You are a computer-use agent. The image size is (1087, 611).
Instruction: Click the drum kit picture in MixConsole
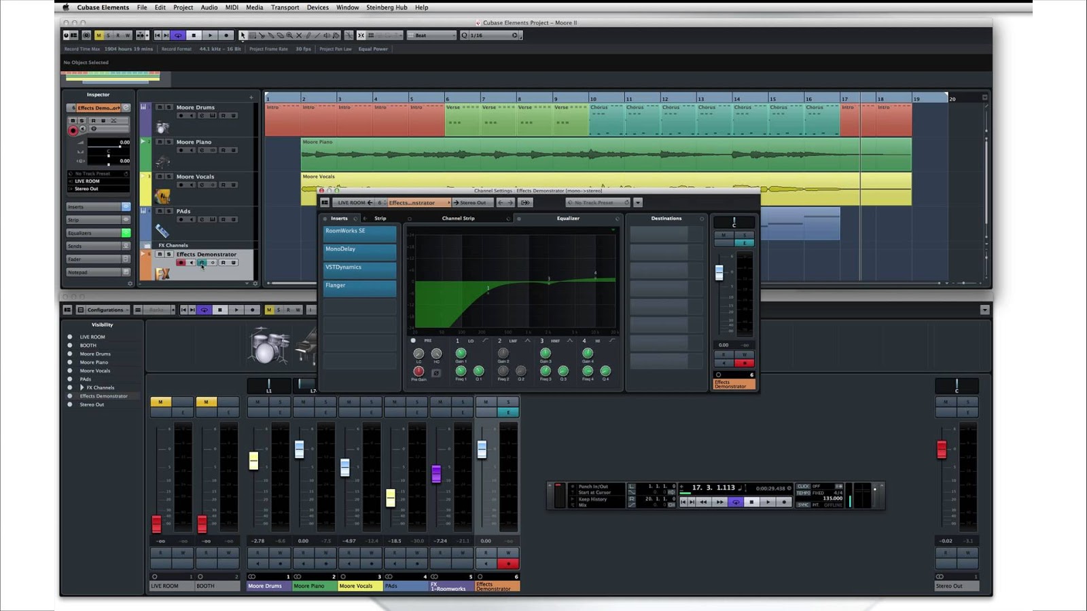click(x=269, y=346)
